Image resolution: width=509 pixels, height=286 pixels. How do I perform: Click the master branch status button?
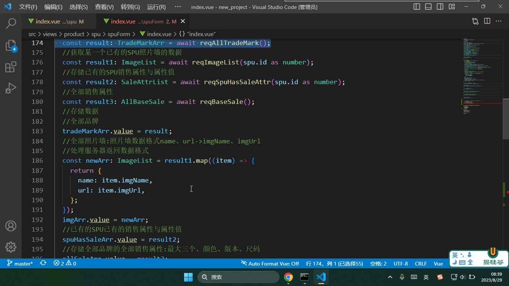tap(20, 263)
